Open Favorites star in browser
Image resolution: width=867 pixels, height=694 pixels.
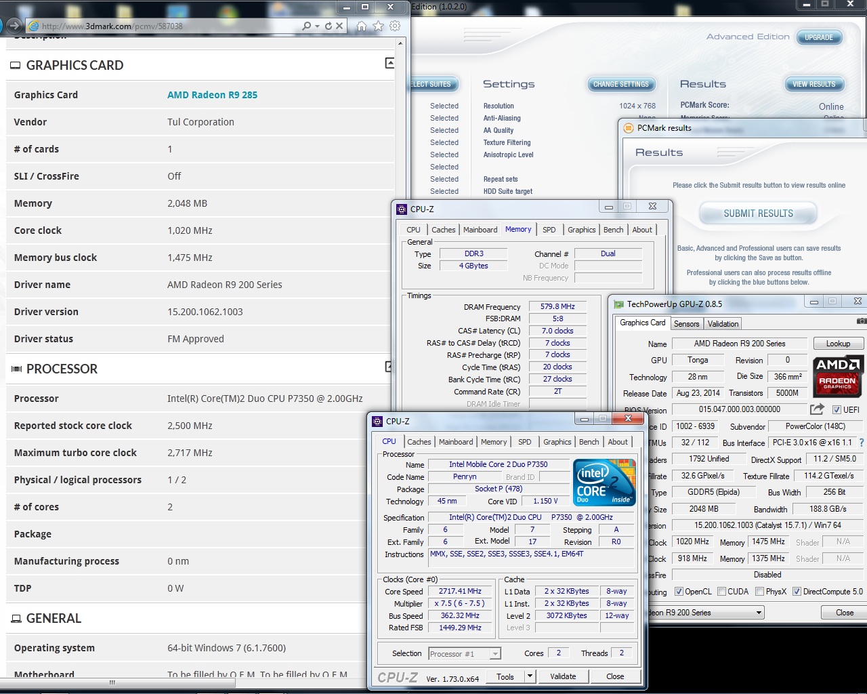(x=378, y=26)
